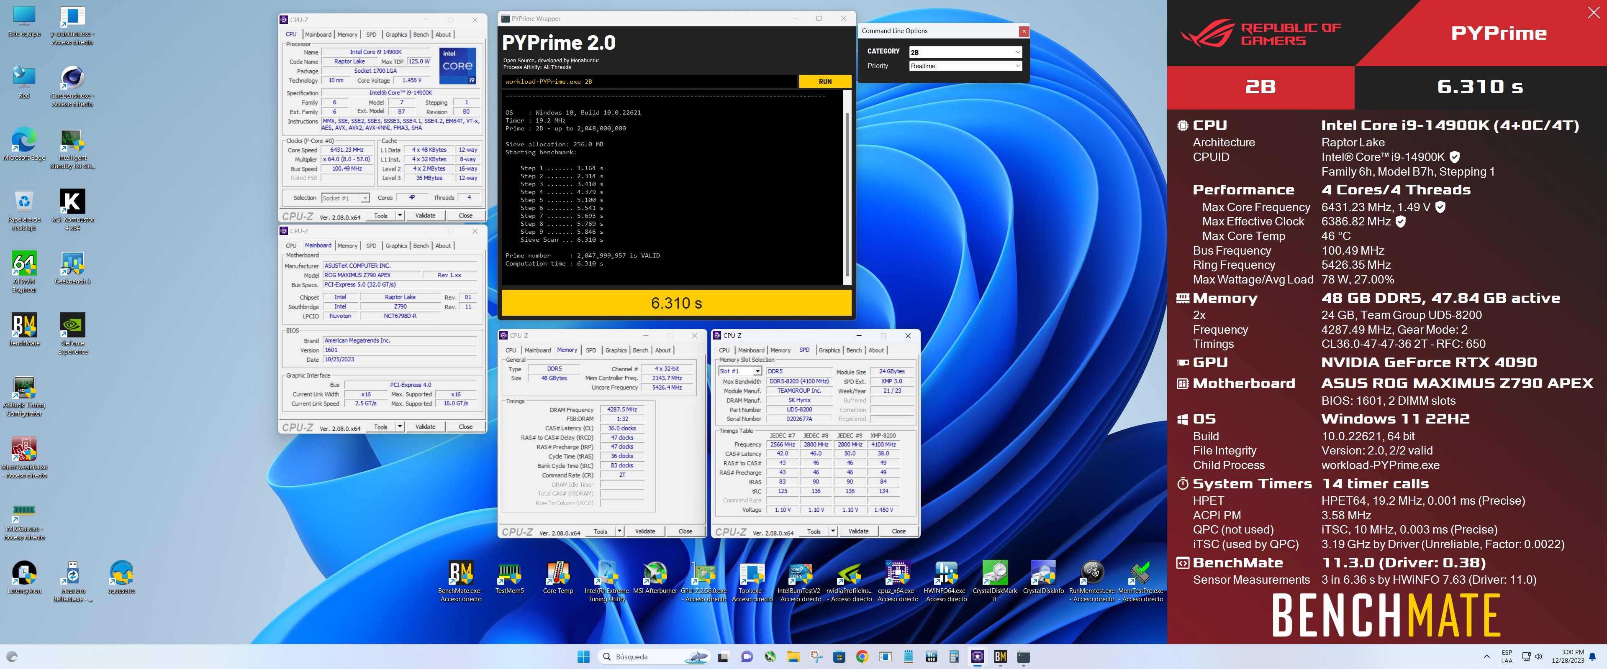Close the Command Line Options panel

(x=1023, y=31)
